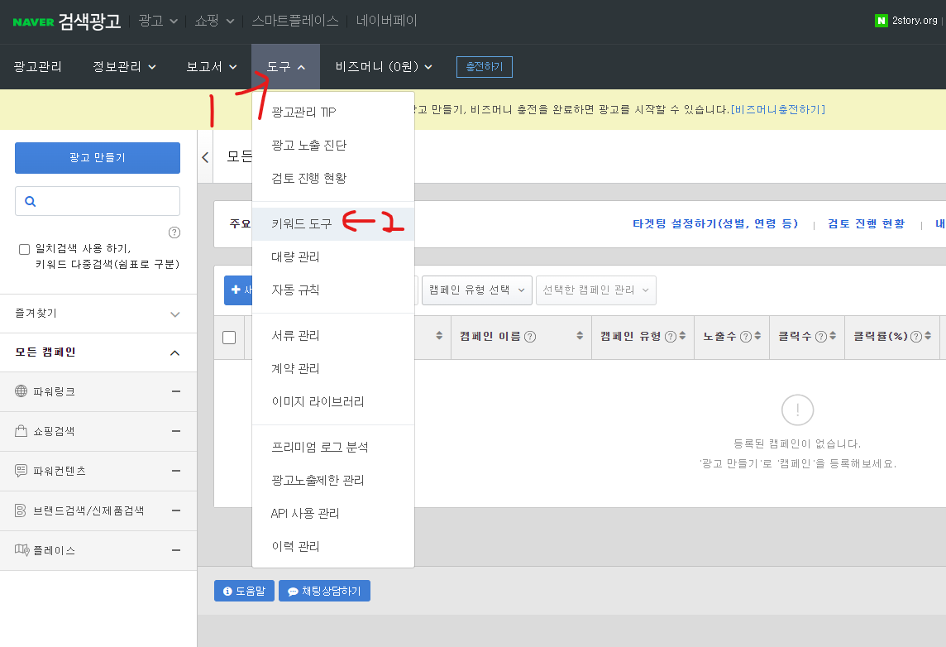Click the 도움말 info icon button
946x647 pixels.
click(227, 591)
